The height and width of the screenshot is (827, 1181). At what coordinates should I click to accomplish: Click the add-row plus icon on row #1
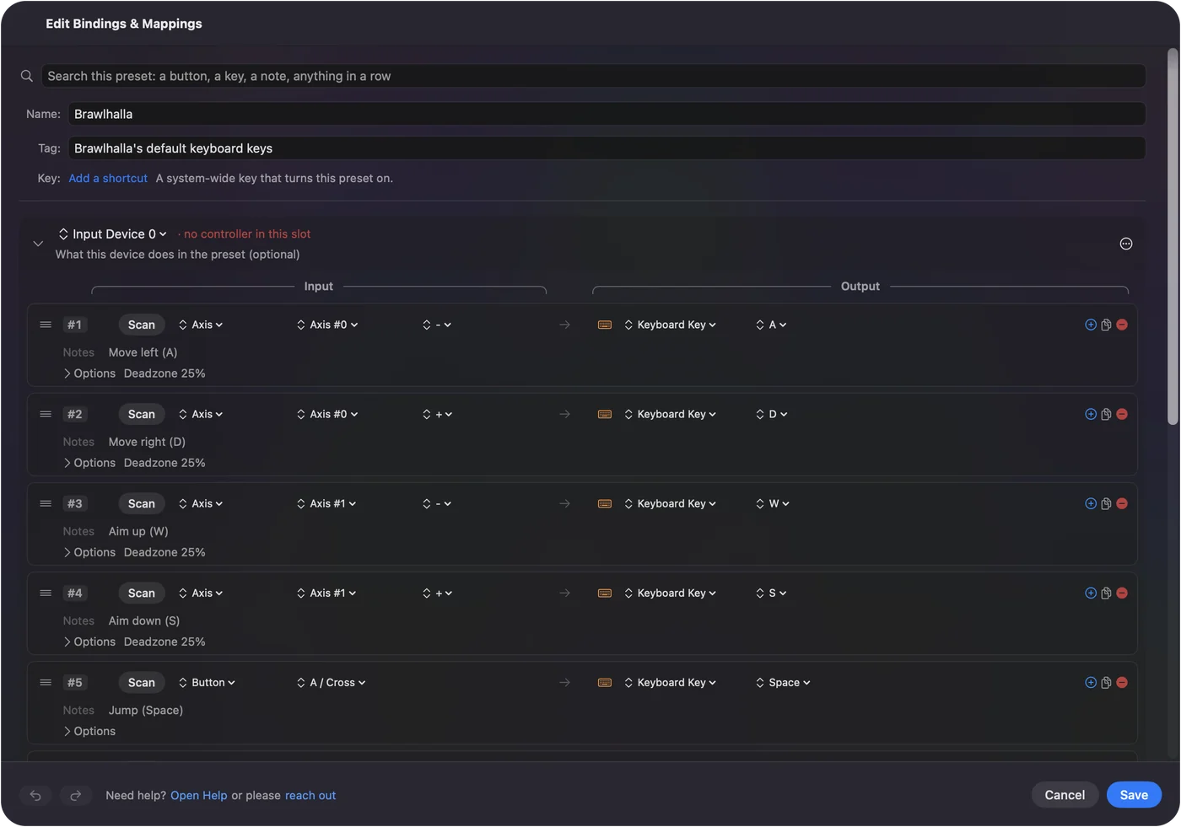1091,325
